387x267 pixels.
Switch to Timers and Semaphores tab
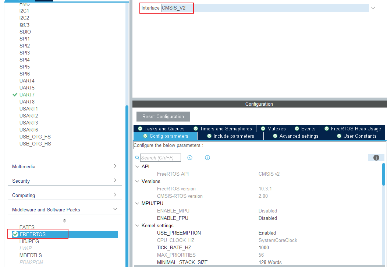point(223,129)
